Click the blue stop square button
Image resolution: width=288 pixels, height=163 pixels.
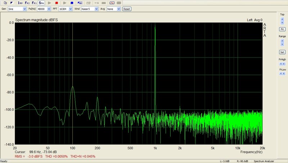pos(72,3)
